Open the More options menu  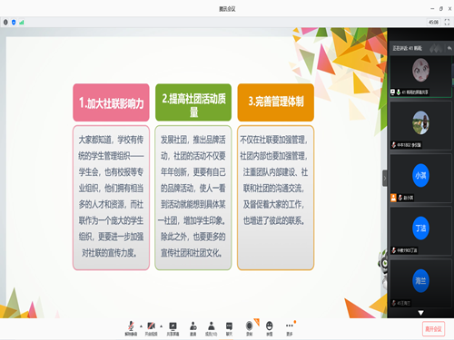click(x=290, y=328)
